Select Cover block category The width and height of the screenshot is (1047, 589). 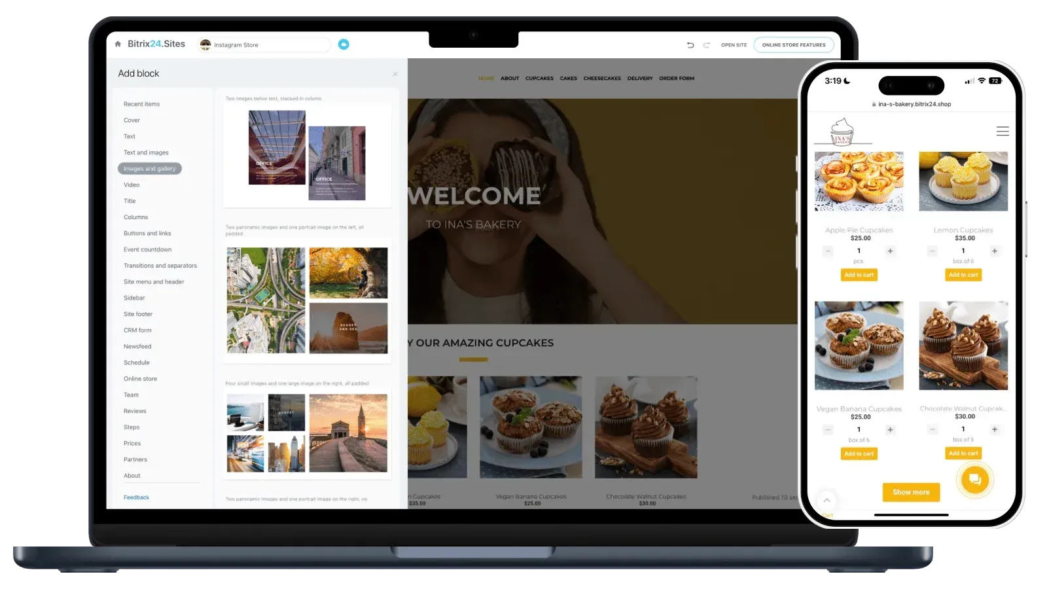point(132,120)
